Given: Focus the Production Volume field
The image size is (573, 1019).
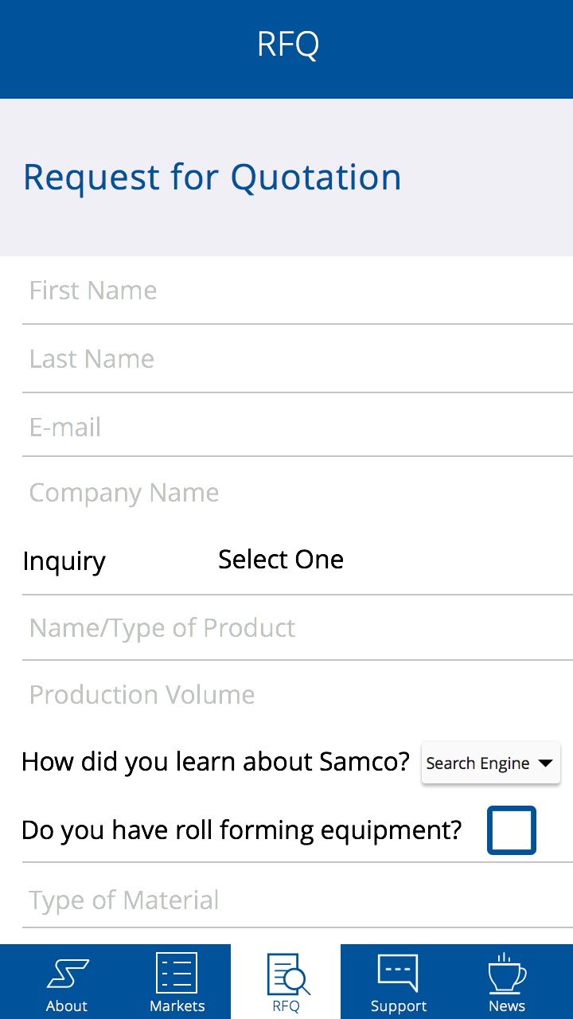Looking at the screenshot, I should tap(298, 695).
